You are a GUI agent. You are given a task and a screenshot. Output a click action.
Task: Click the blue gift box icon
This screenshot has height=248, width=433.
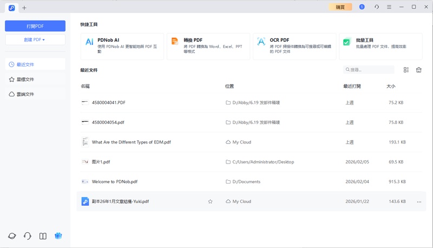(58, 236)
